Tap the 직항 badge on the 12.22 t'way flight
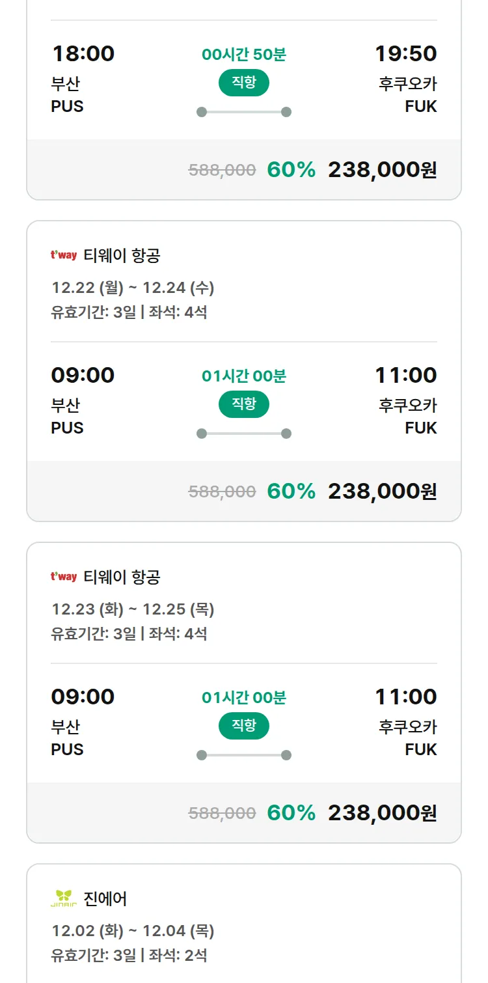Image resolution: width=488 pixels, height=983 pixels. tap(244, 404)
